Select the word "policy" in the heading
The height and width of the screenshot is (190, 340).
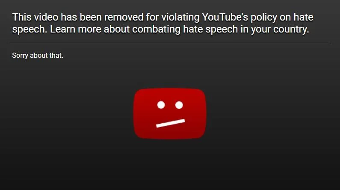264,18
